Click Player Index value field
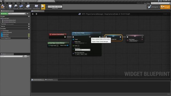 pos(57,46)
